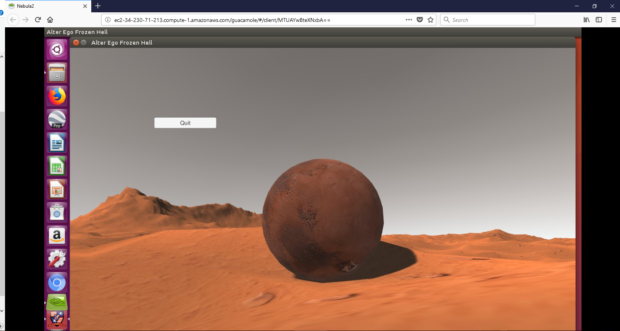Open the Firefox home page button
The image size is (620, 331).
coord(50,20)
